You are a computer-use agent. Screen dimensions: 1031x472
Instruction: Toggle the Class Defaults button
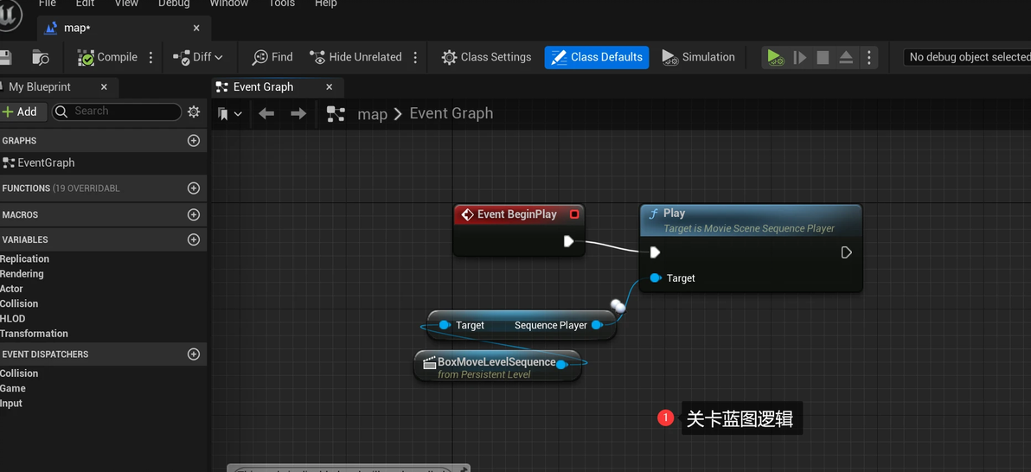pos(597,57)
